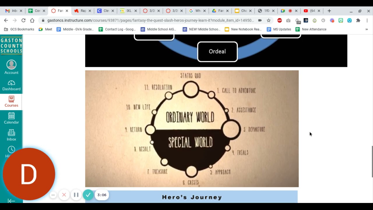This screenshot has height=210, width=373.
Task: Open the Account menu in Canvas sidebar
Action: tap(11, 67)
